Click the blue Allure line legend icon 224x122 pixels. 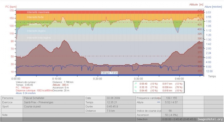[159, 102]
